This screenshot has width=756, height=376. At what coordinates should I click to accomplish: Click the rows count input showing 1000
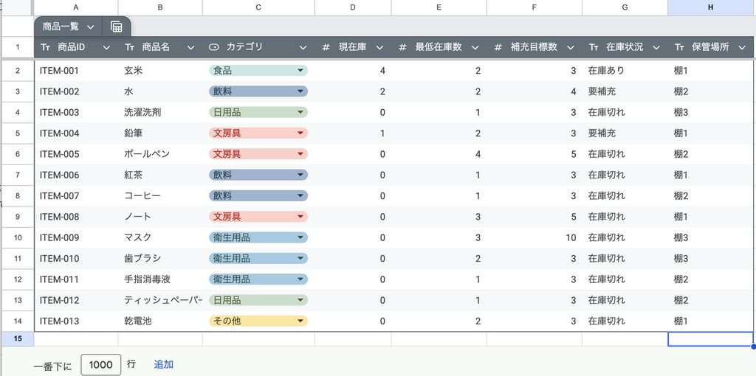[100, 364]
